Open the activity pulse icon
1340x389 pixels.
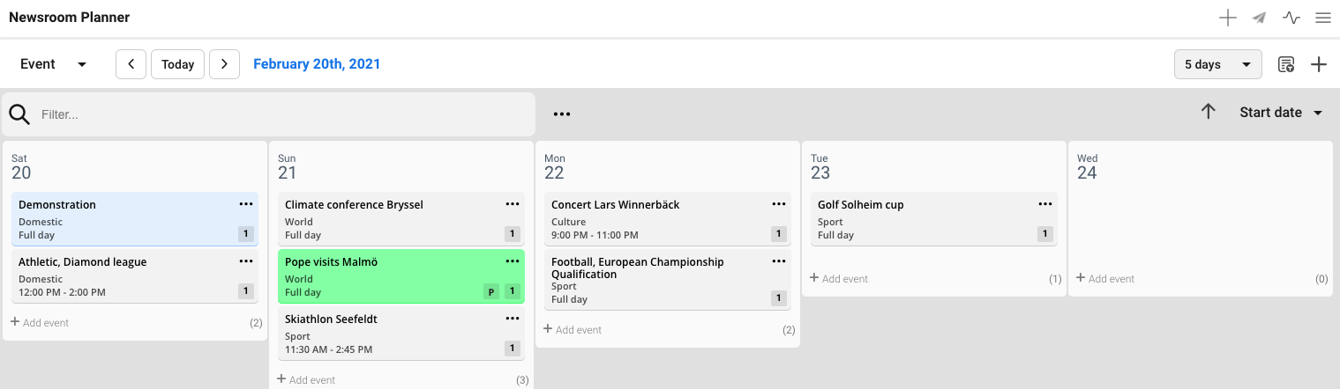(x=1291, y=18)
